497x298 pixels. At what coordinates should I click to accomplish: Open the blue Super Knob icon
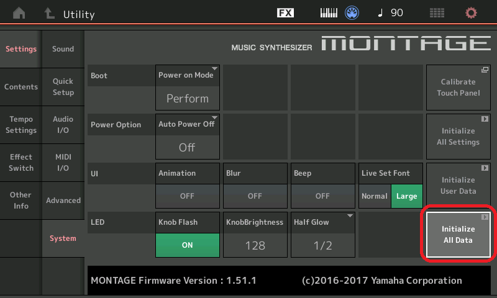tap(353, 13)
